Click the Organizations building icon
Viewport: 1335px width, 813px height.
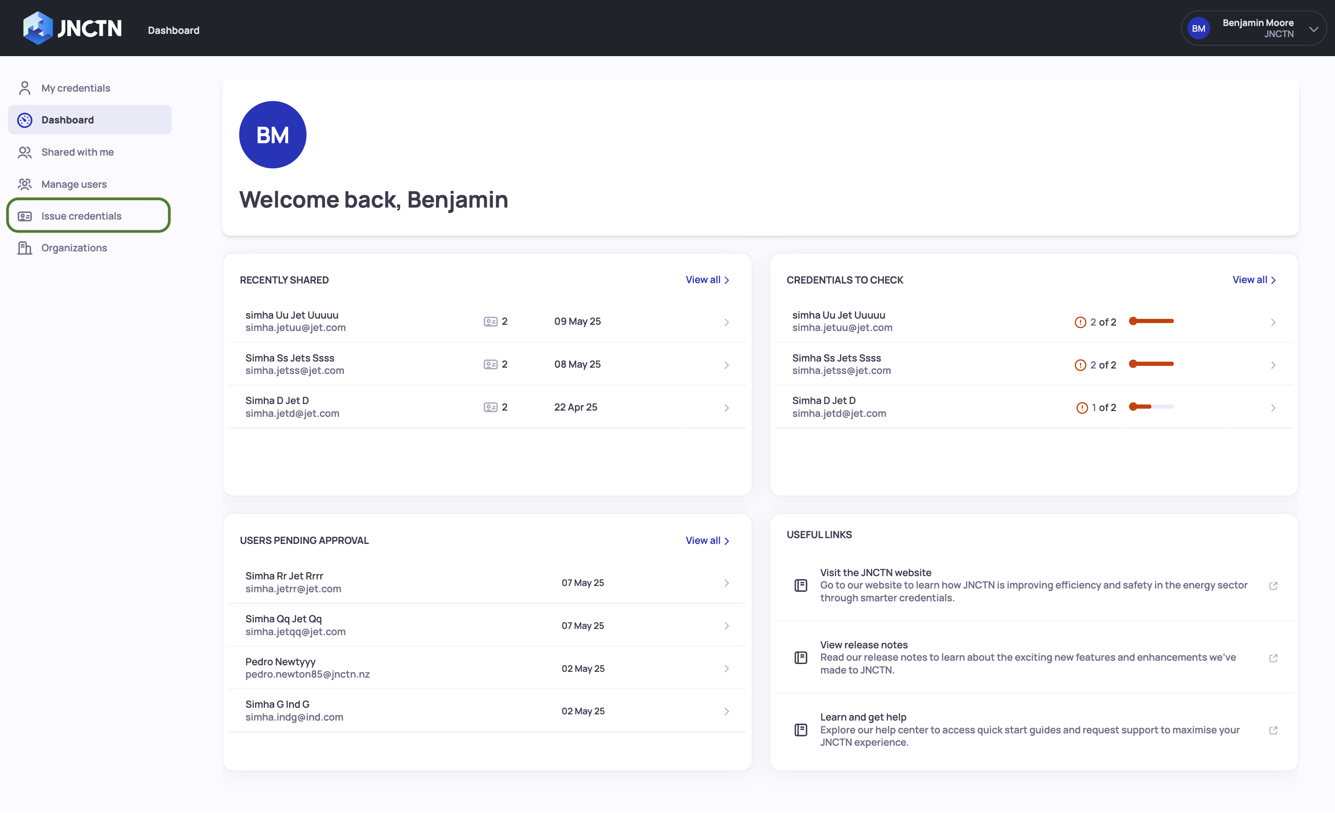point(25,248)
